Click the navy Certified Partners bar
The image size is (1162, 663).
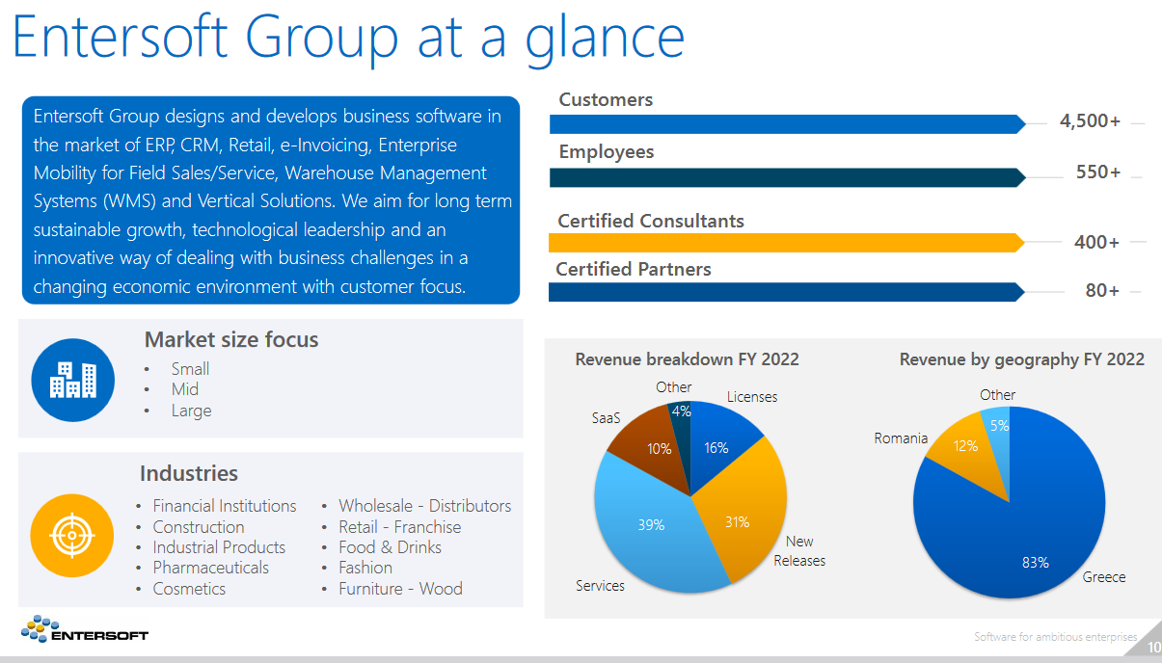click(786, 291)
